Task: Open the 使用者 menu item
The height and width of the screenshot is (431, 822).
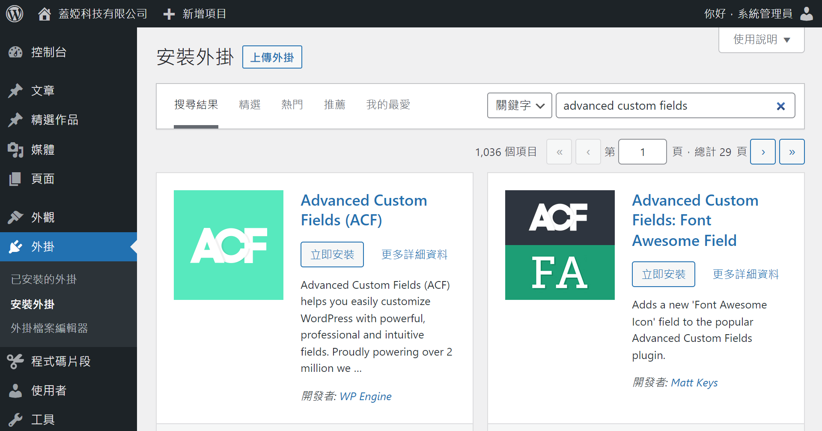Action: click(68, 391)
